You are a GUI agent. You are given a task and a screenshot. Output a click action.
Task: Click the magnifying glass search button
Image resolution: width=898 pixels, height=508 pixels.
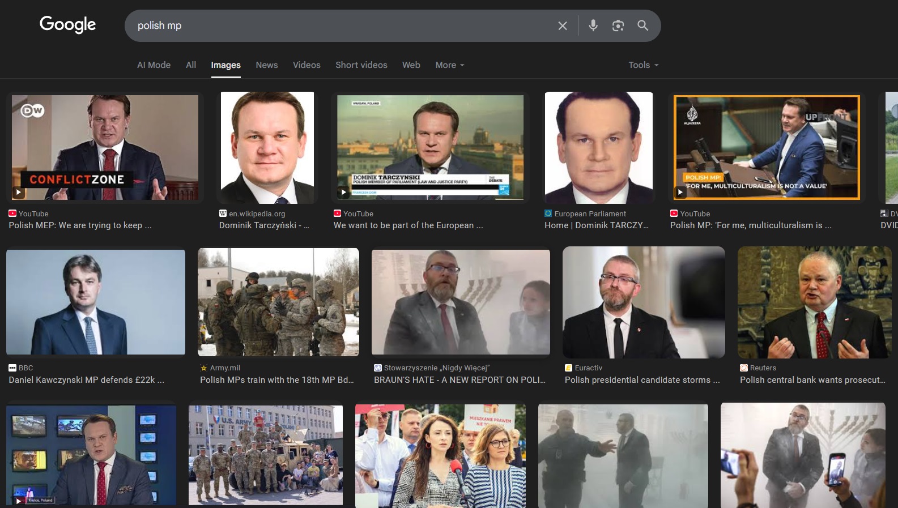coord(643,25)
